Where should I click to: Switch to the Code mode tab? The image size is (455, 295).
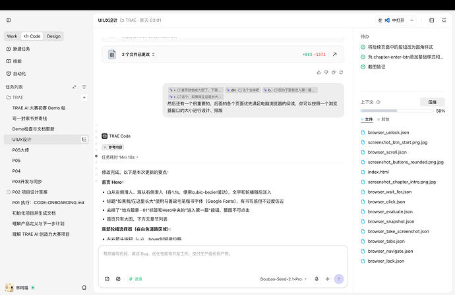click(32, 36)
